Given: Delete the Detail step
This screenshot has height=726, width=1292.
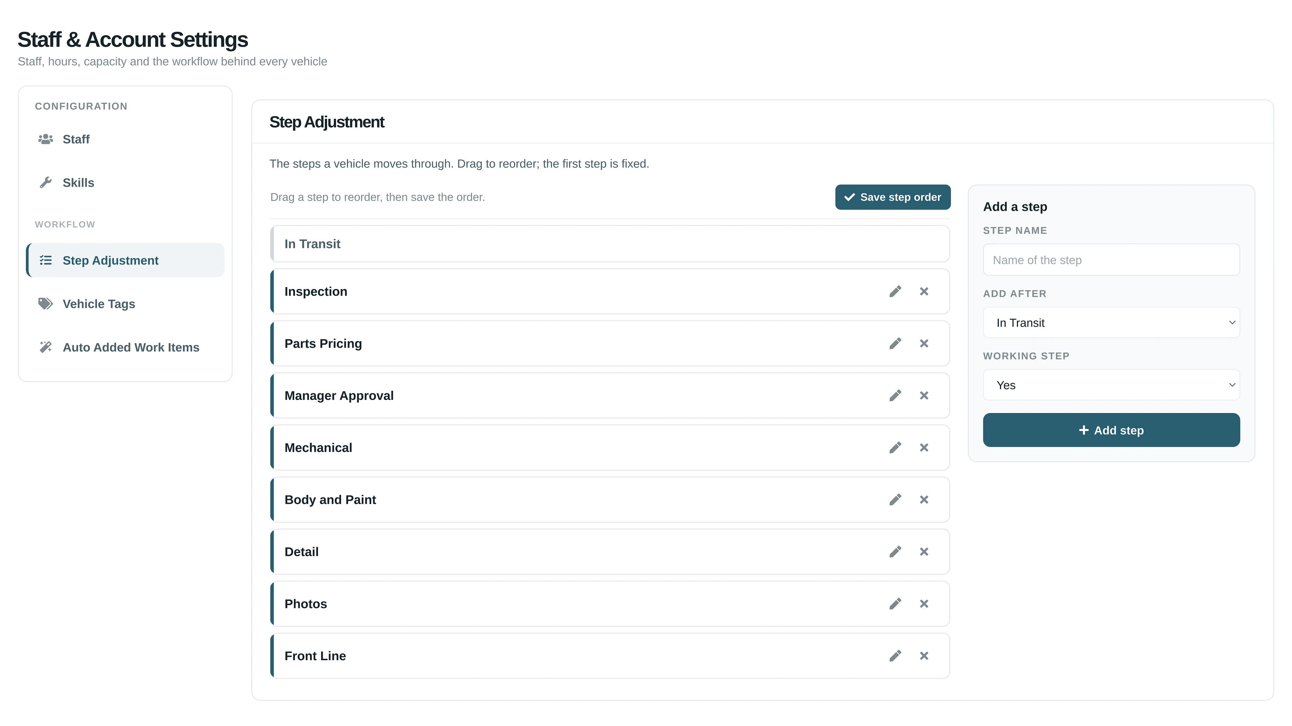Looking at the screenshot, I should click(x=924, y=552).
